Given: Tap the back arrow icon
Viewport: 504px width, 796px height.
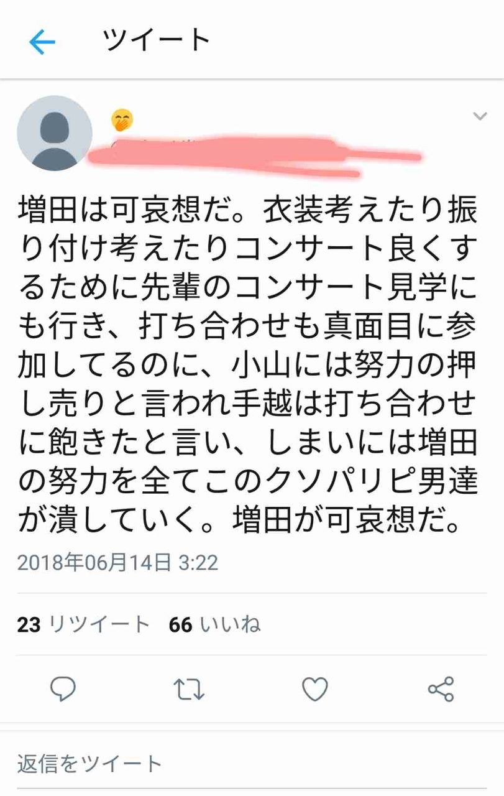Looking at the screenshot, I should click(x=42, y=42).
